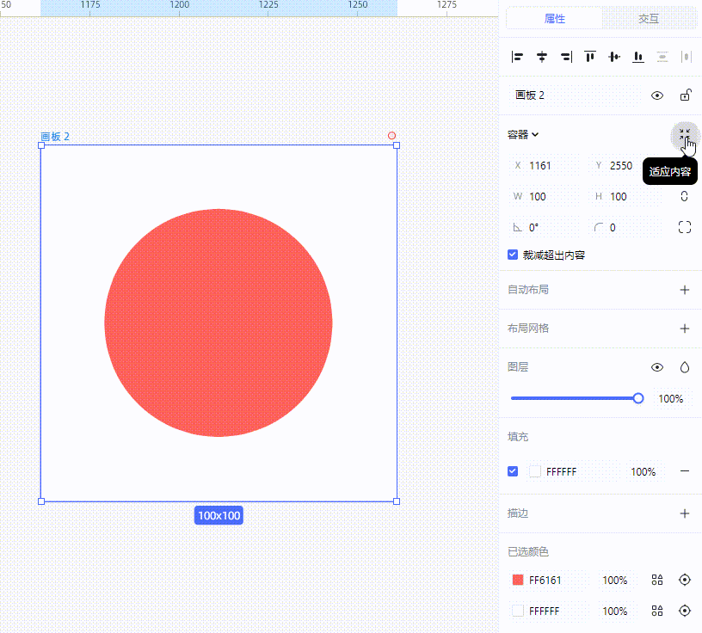Toggle the lock icon for 画板 2
Viewport: 702px width, 633px height.
pos(686,95)
